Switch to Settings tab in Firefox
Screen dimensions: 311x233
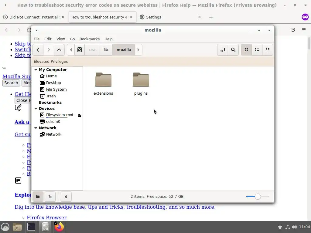pyautogui.click(x=153, y=17)
